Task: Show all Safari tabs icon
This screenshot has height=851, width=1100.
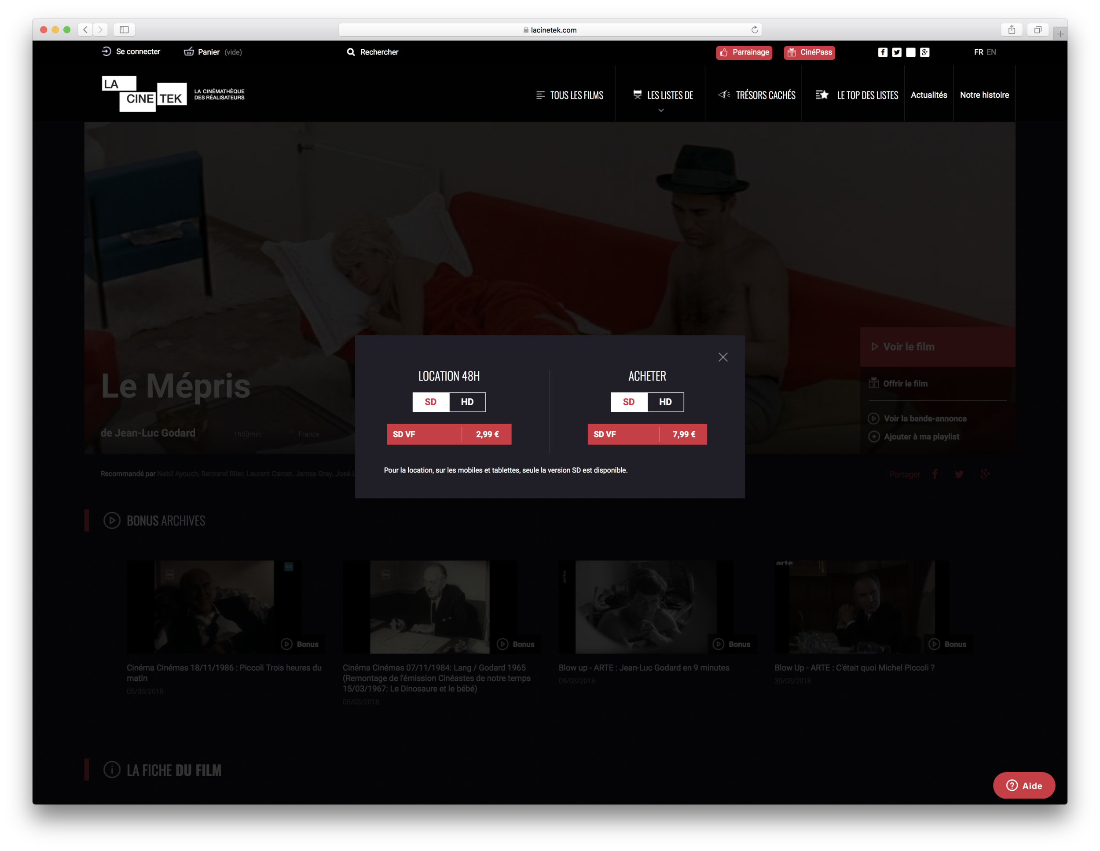Action: click(1038, 30)
